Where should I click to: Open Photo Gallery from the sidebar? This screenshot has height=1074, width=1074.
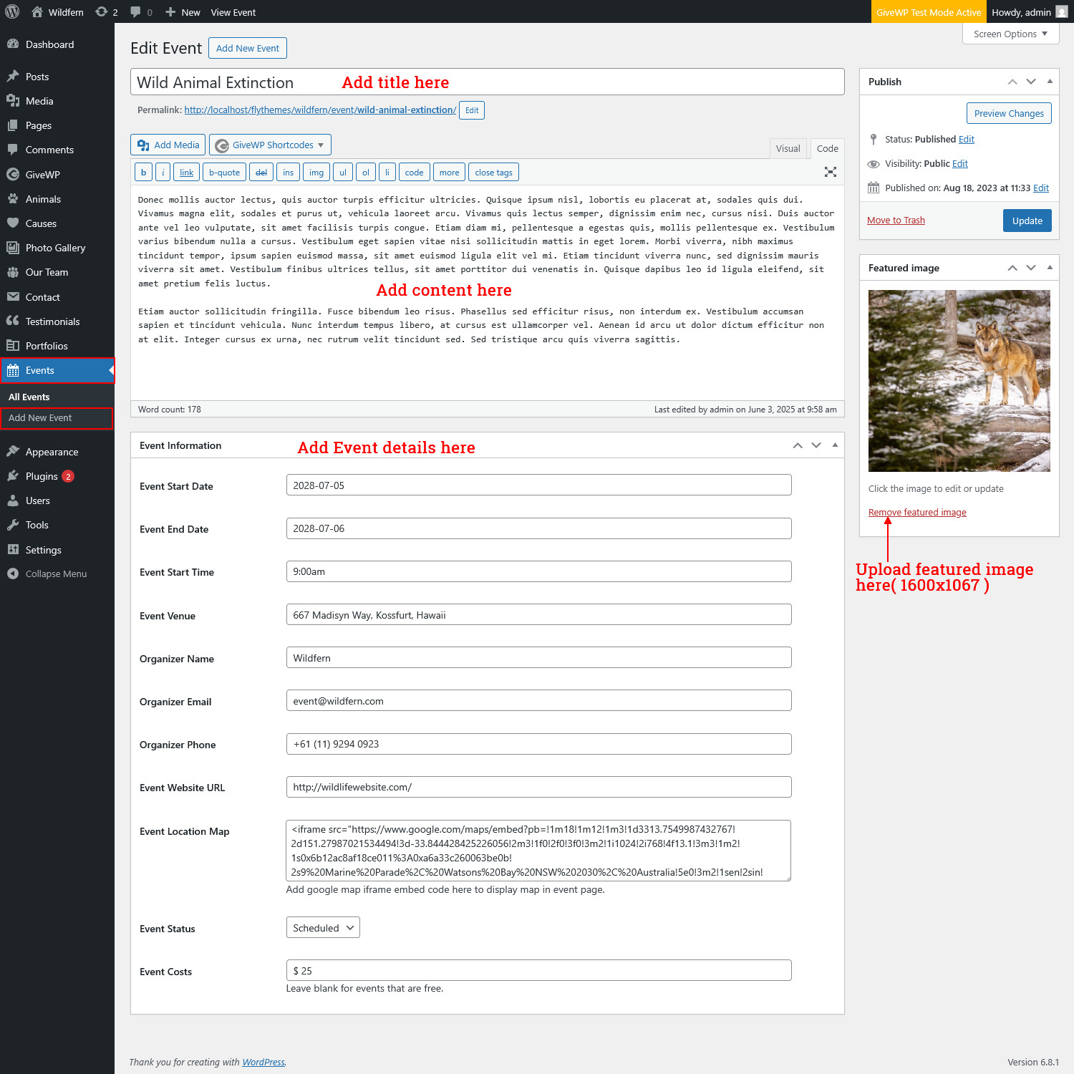click(x=55, y=248)
